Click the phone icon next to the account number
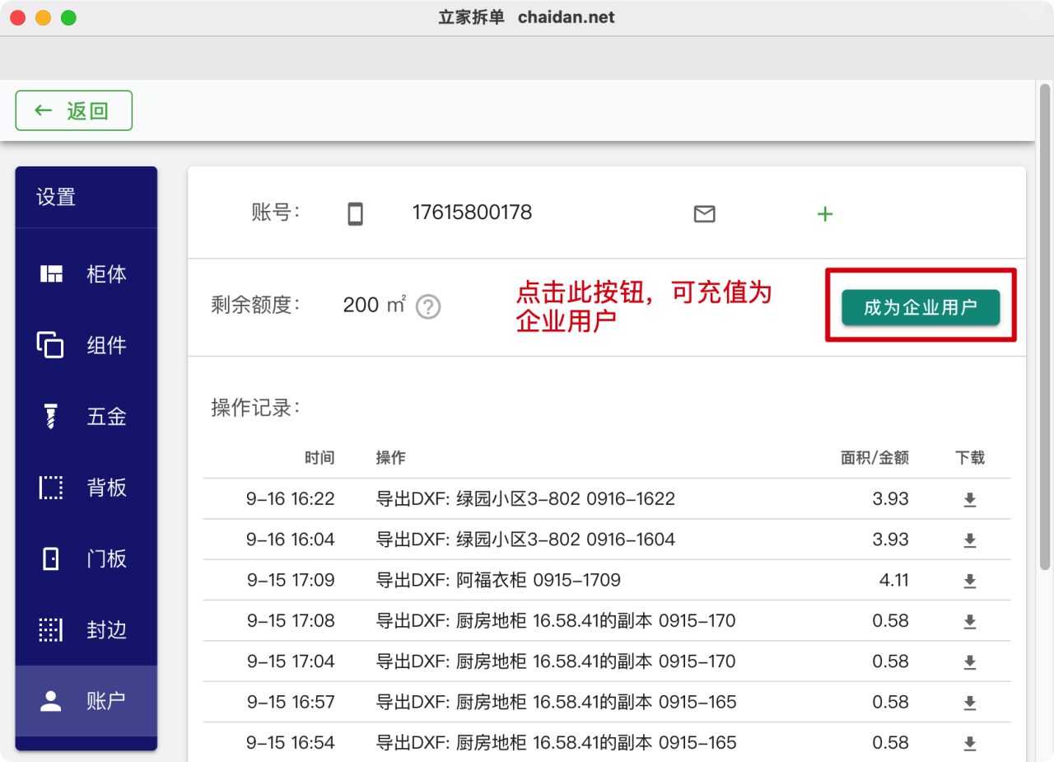 (x=355, y=214)
